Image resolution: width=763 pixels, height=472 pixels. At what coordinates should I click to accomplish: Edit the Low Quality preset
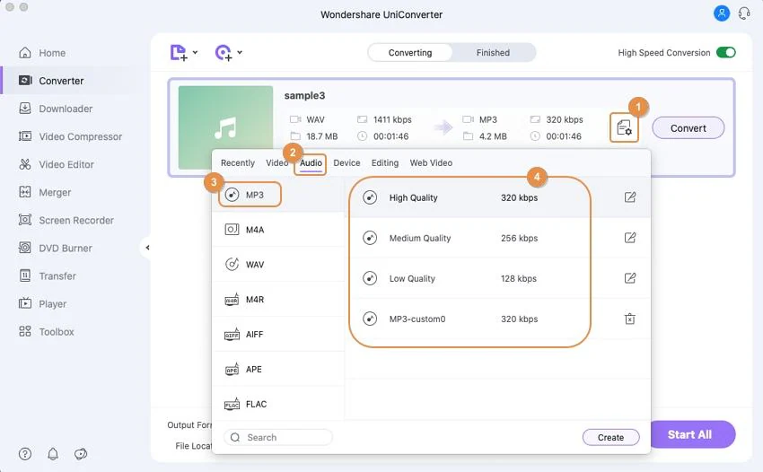pos(629,278)
